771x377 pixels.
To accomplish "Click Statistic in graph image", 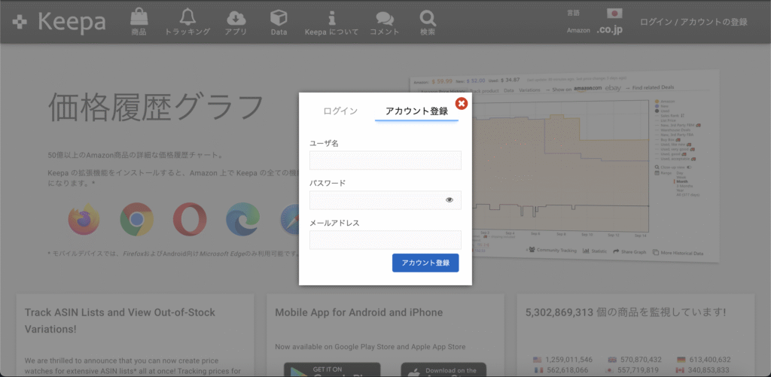I will coord(595,251).
